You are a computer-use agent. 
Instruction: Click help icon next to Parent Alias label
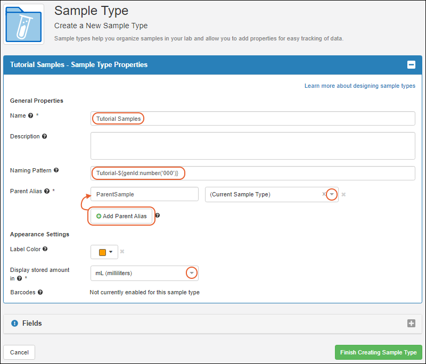tap(47, 191)
